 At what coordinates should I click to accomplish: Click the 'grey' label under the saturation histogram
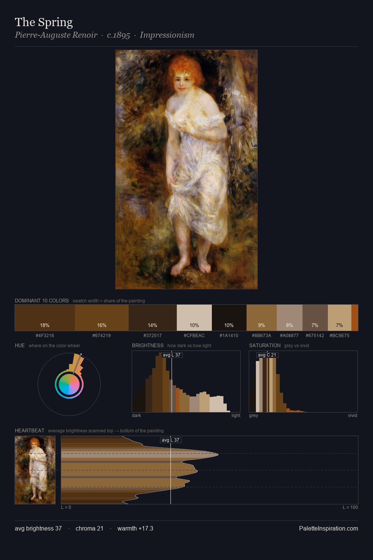(254, 416)
